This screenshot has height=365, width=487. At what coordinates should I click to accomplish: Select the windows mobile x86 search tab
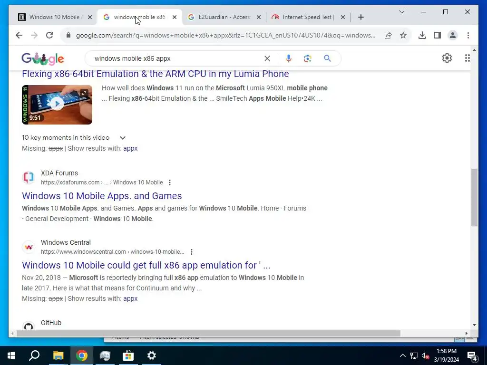pos(139,17)
